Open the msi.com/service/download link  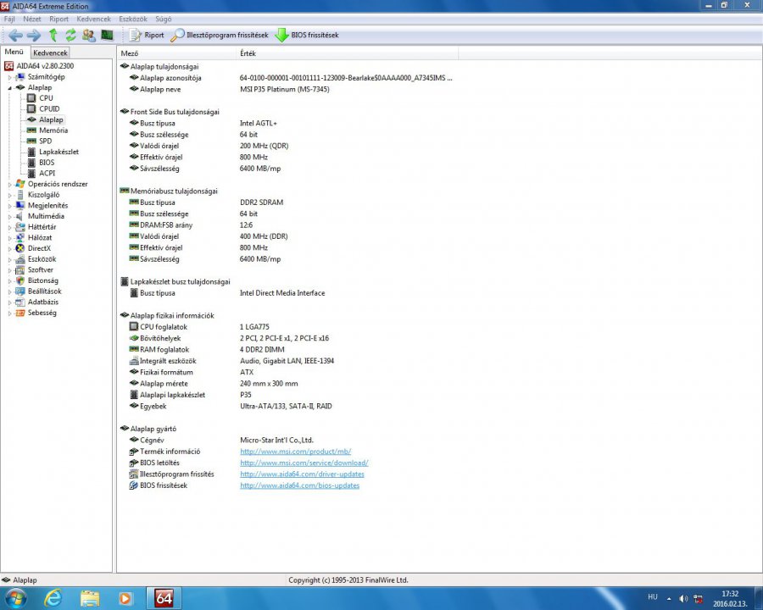click(304, 463)
